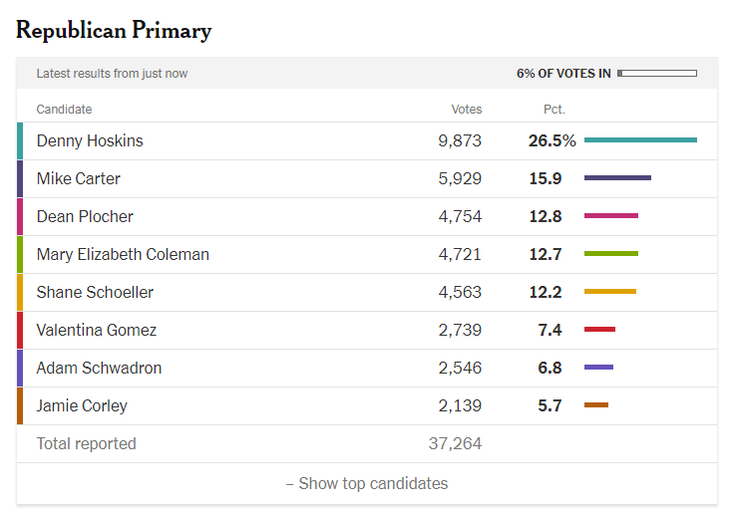738x513 pixels.
Task: Select the Mike Carter row name
Action: 79,178
